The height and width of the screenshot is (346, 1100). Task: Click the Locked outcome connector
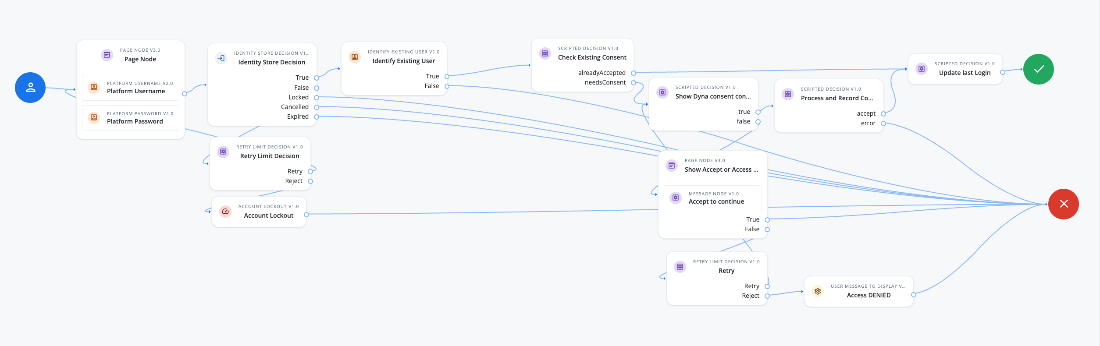click(317, 98)
